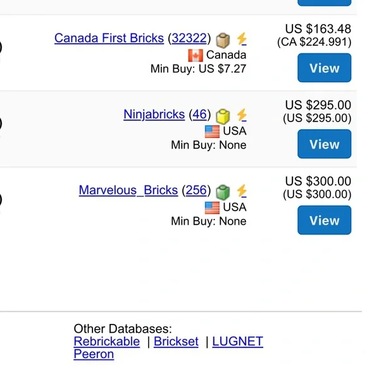The image size is (367, 367).
Task: Click View for the US $295.00 listing
Action: [325, 144]
